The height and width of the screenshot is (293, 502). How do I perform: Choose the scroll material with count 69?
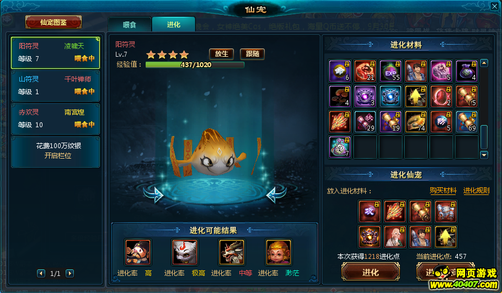point(467,122)
